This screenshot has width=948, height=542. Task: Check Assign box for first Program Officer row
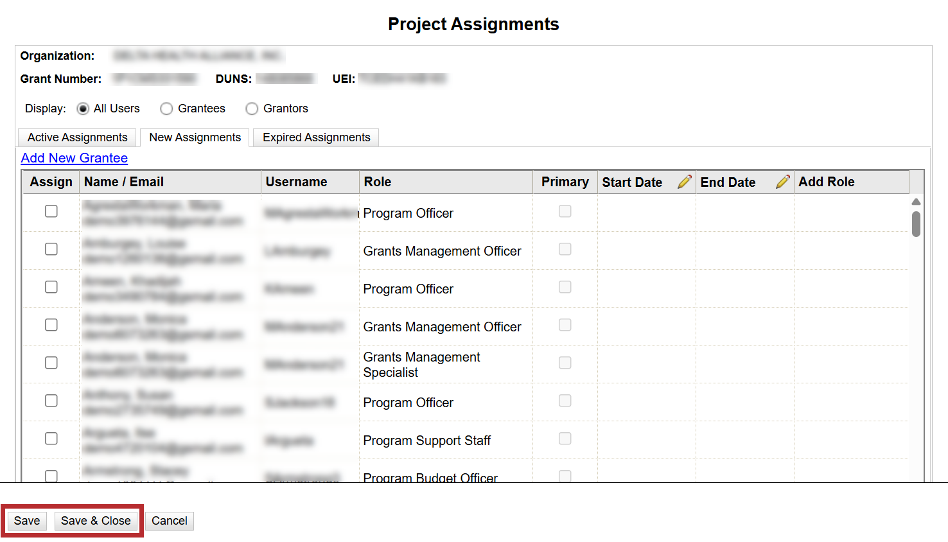coord(51,211)
